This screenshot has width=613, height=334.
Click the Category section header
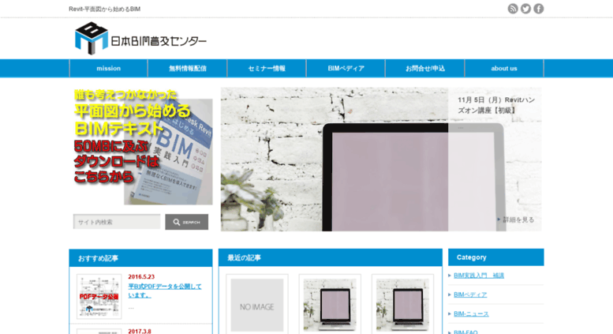coord(495,257)
